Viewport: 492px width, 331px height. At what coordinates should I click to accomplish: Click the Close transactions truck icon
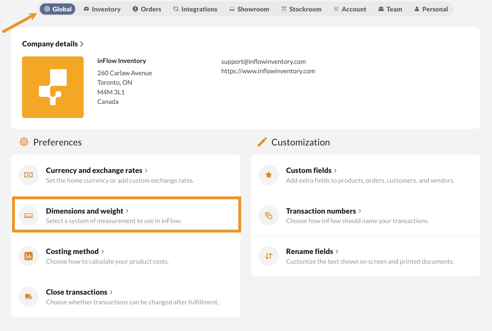(29, 297)
